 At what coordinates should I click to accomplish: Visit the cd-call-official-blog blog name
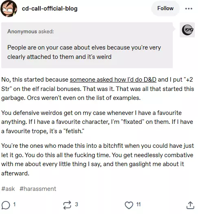[x=50, y=9]
